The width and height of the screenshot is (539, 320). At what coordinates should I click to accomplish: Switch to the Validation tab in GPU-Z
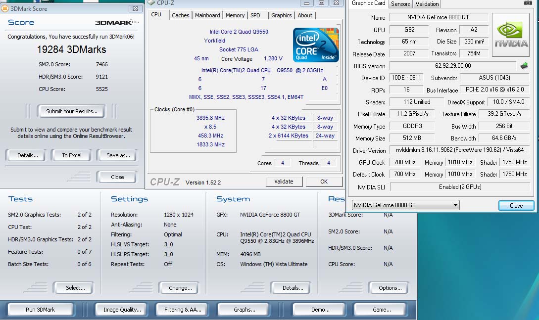(427, 4)
